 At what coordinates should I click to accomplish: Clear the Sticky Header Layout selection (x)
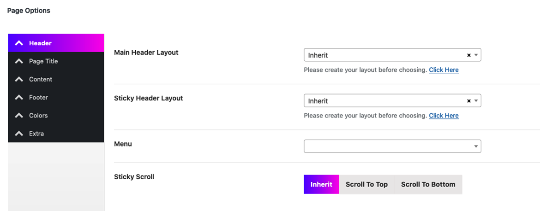469,101
